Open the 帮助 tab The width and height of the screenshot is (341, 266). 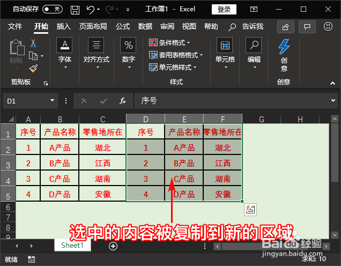211,26
